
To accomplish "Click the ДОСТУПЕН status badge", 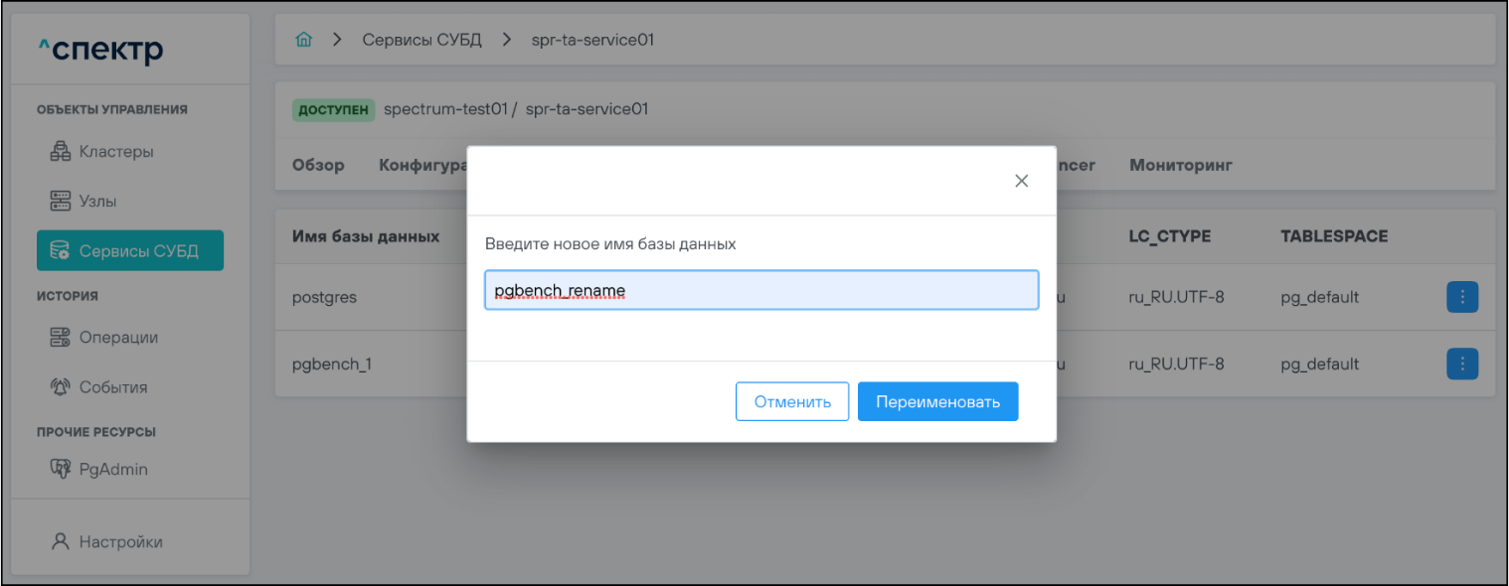I will click(x=333, y=109).
